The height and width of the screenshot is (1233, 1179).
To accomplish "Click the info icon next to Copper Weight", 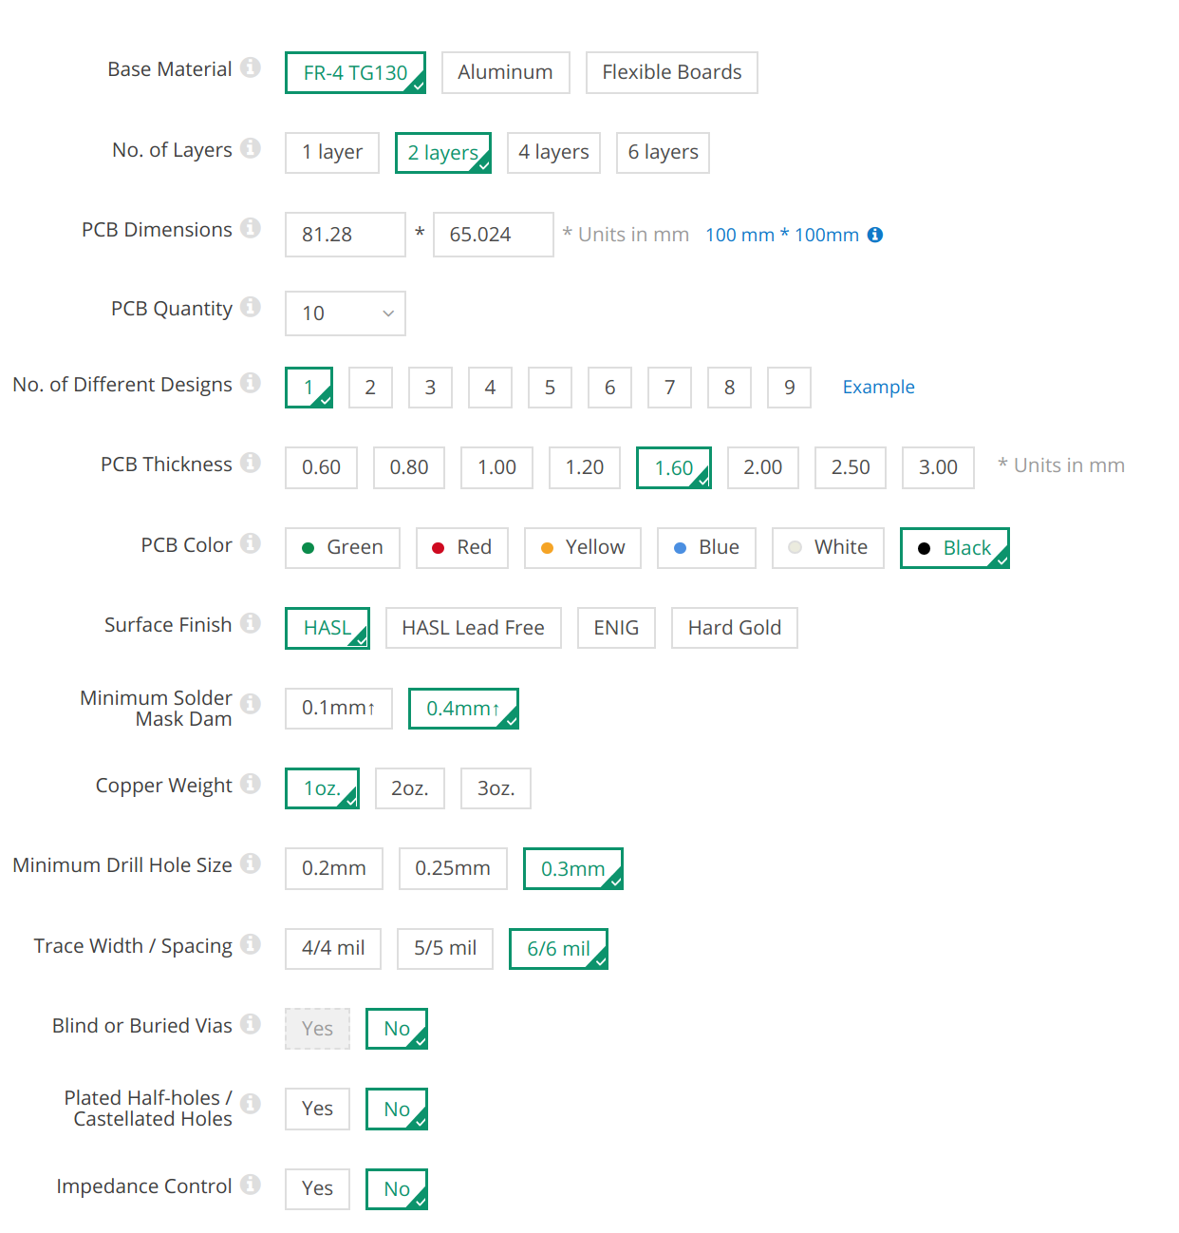I will 251,784.
